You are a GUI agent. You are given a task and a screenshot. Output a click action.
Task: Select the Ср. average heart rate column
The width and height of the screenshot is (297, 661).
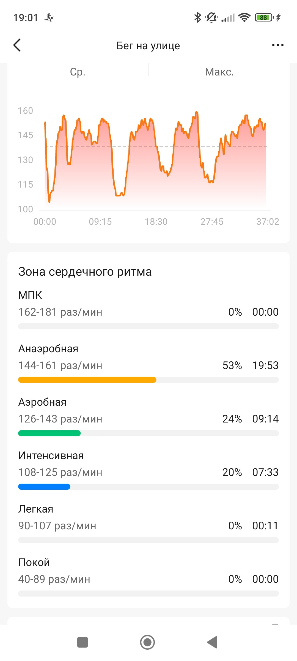78,72
